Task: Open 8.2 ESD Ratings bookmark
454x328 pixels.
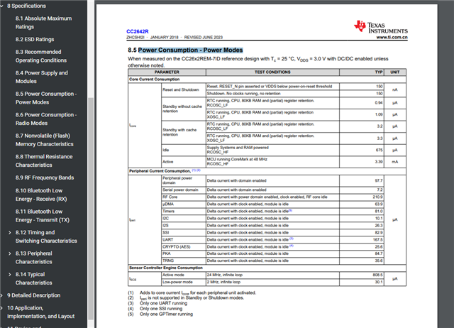Action: [35, 40]
